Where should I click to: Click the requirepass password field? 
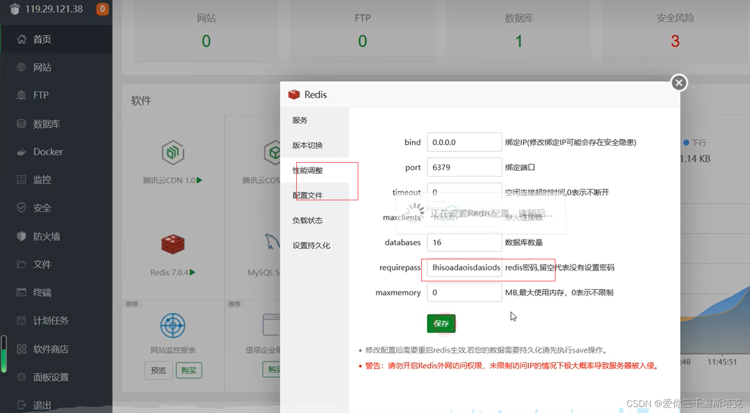coord(464,267)
